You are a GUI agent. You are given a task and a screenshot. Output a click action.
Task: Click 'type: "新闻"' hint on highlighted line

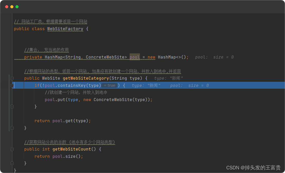[x=146, y=85]
